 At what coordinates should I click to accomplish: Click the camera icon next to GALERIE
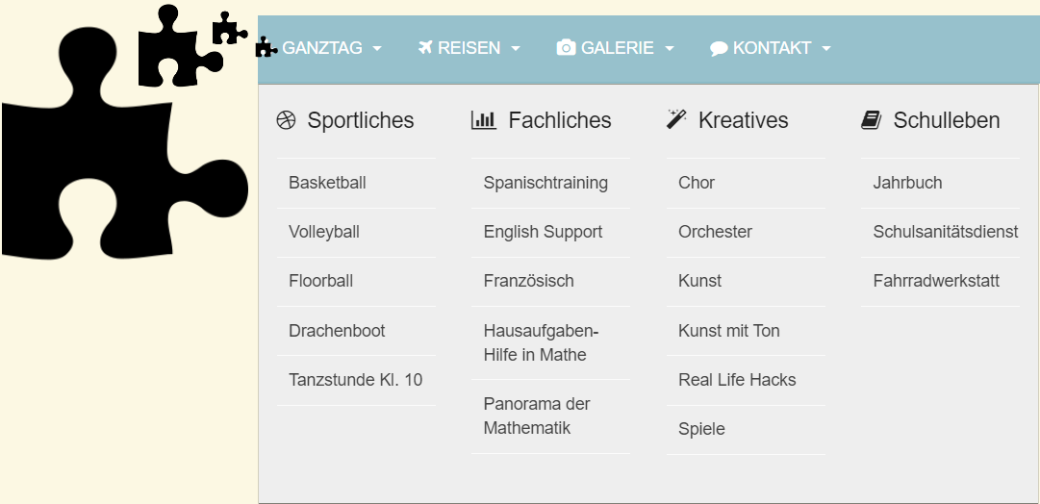pos(566,48)
